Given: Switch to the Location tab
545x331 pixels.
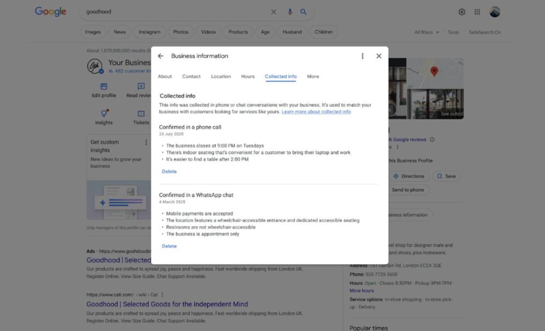Looking at the screenshot, I should (x=221, y=76).
